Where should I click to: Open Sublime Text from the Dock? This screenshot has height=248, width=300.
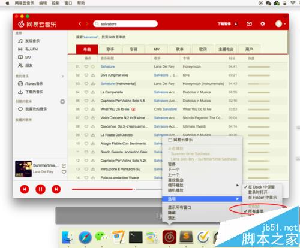pos(186,237)
